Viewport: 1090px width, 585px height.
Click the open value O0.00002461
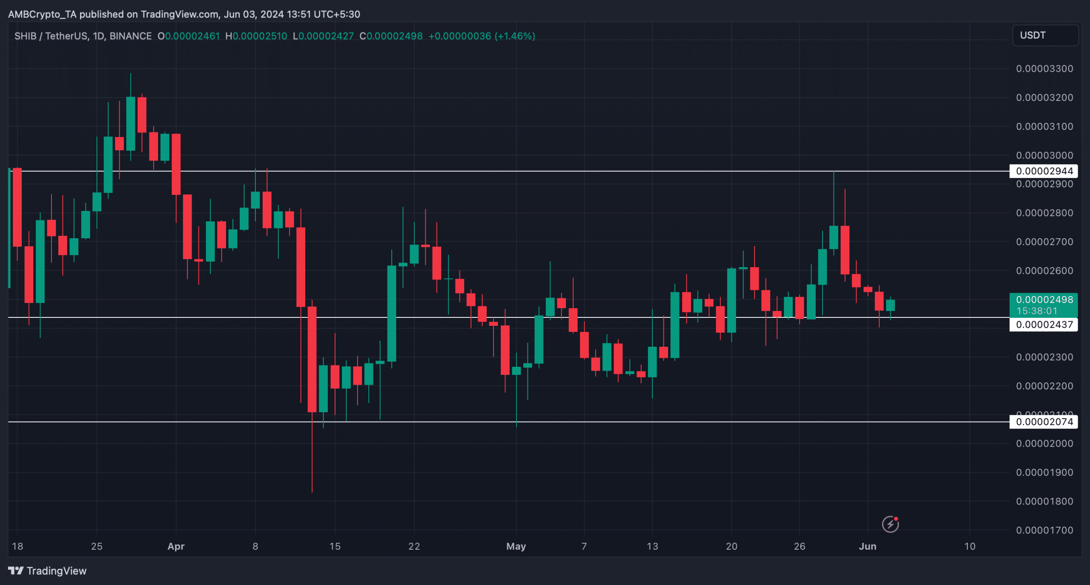click(189, 36)
